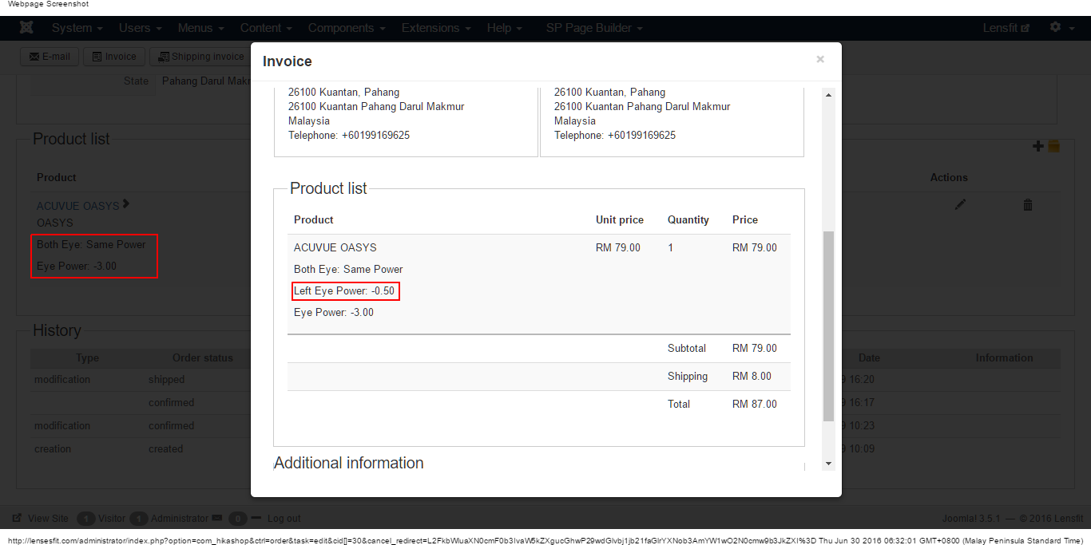1091x545 pixels.
Task: Open the settings gear dropdown
Action: [1060, 27]
